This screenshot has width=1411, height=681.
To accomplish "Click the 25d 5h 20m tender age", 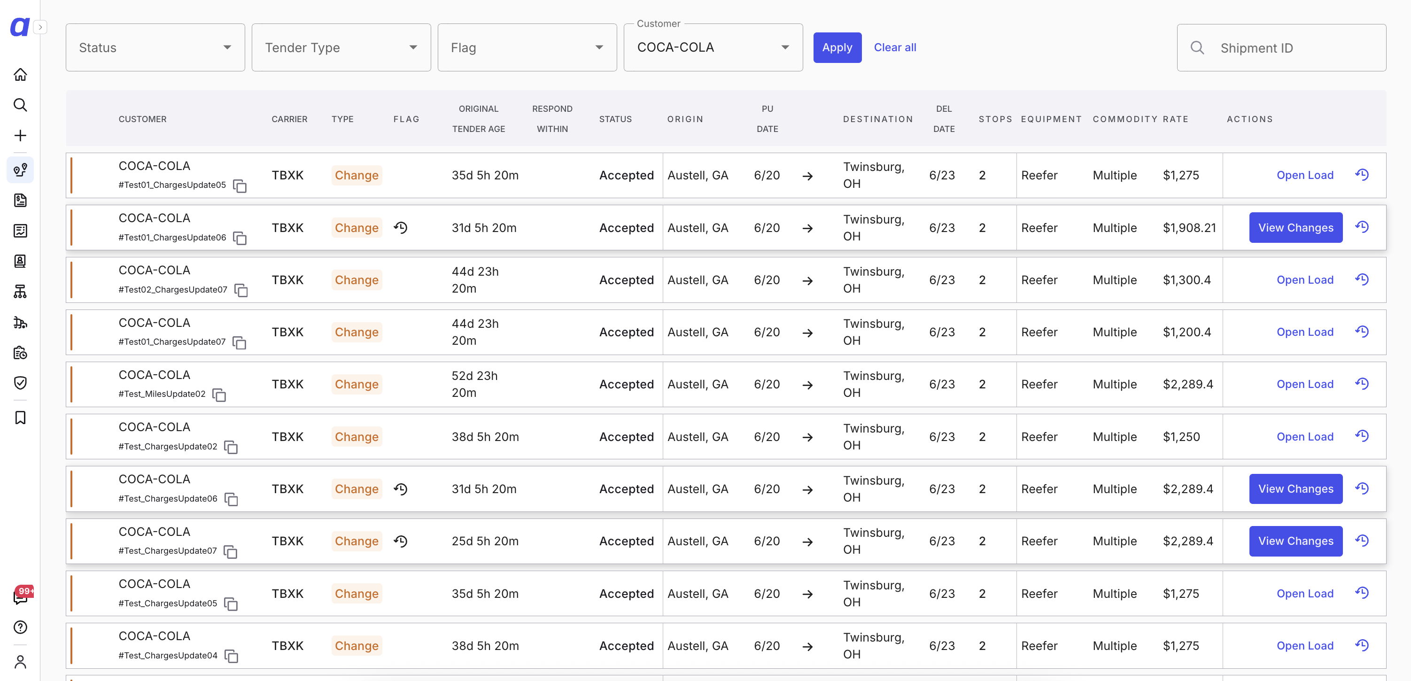I will pos(485,542).
